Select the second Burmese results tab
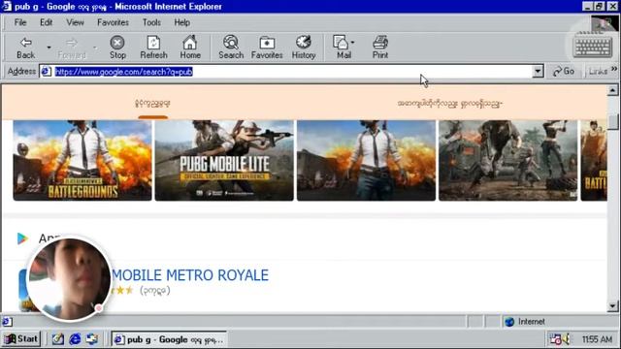Screen dimensions: 621x349 click(x=450, y=104)
